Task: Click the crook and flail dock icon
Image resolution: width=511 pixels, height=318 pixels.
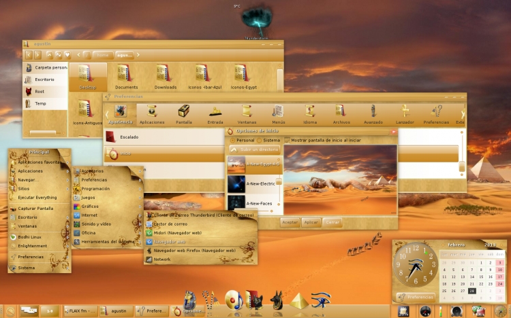Action: click(x=211, y=300)
